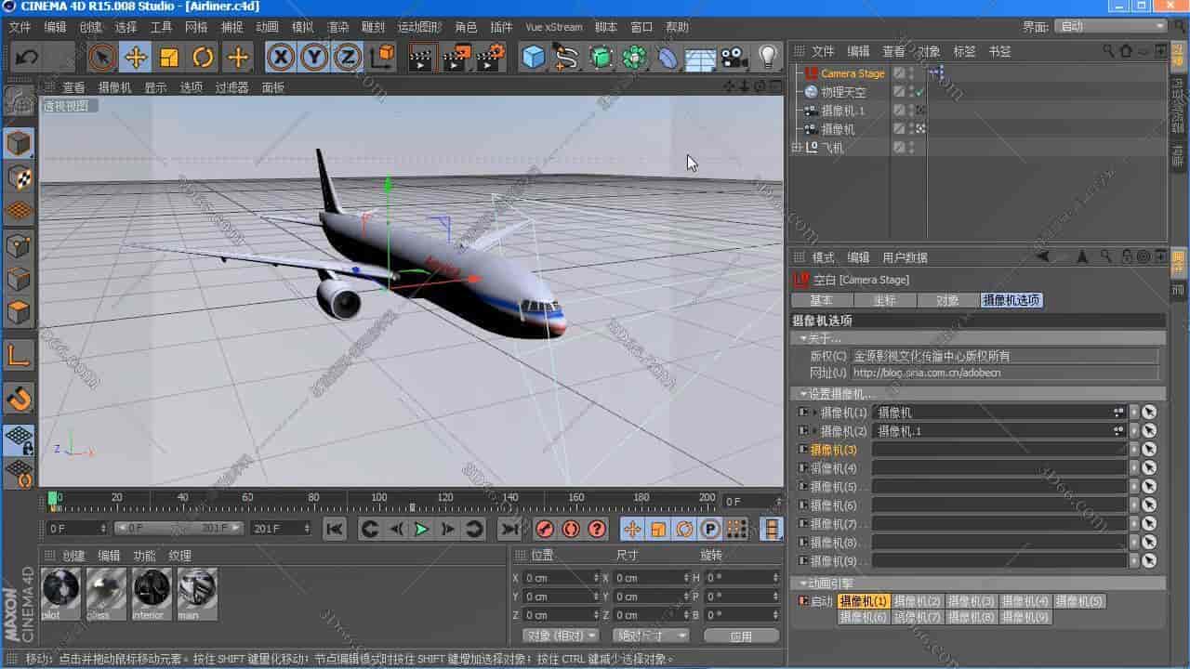The image size is (1190, 669).
Task: Open the 对象 (相对) coordinate dropdown
Action: tap(561, 636)
